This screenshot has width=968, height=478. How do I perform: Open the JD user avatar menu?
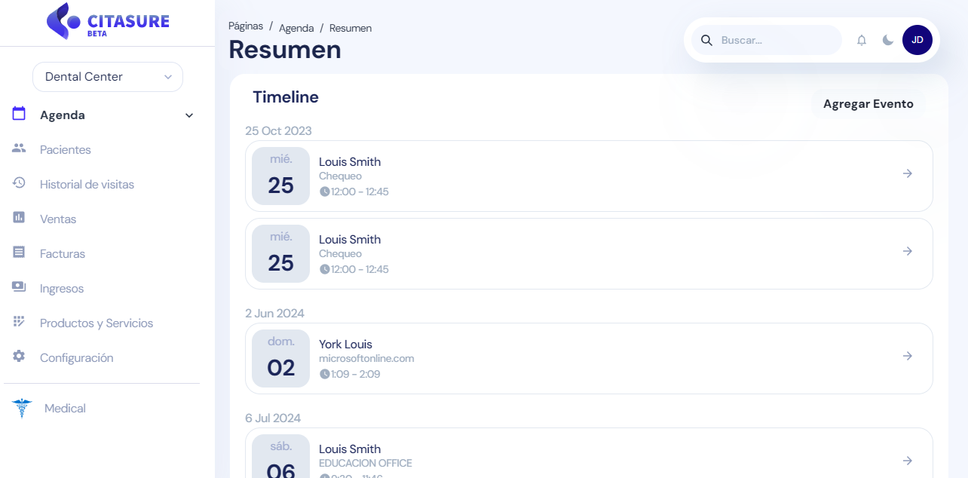coord(917,40)
